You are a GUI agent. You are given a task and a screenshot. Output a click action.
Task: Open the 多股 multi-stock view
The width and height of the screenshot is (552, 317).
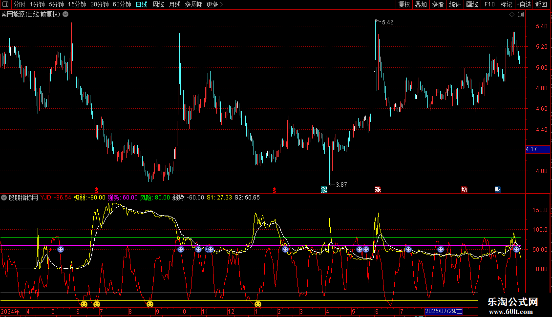pos(438,4)
